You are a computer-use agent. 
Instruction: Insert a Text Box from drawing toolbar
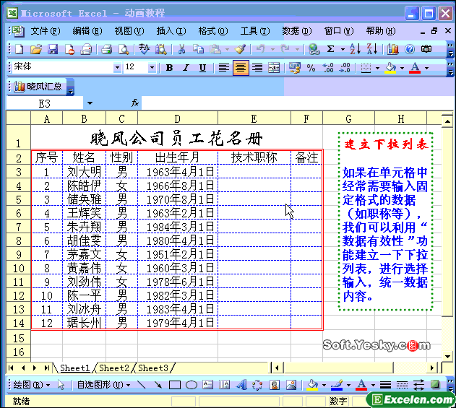click(x=207, y=386)
